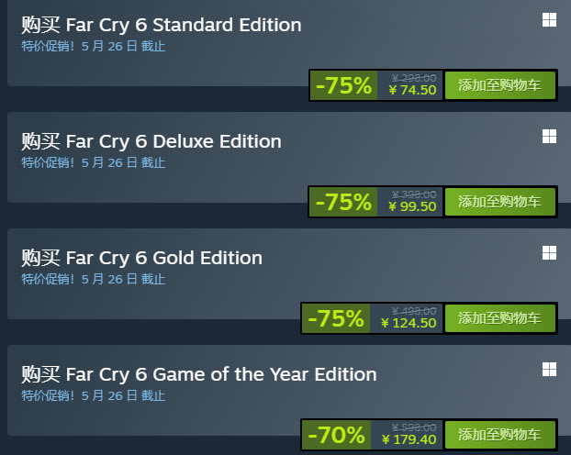The image size is (571, 455).
Task: Click the ¥74.50 discounted price
Action: tap(412, 90)
